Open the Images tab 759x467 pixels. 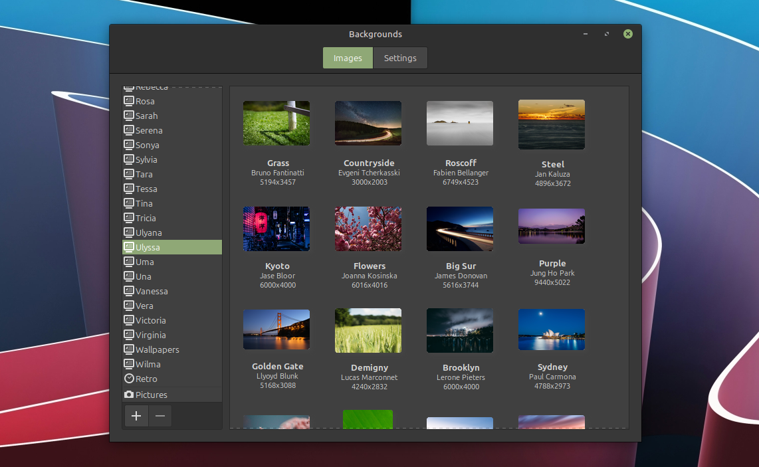point(348,58)
